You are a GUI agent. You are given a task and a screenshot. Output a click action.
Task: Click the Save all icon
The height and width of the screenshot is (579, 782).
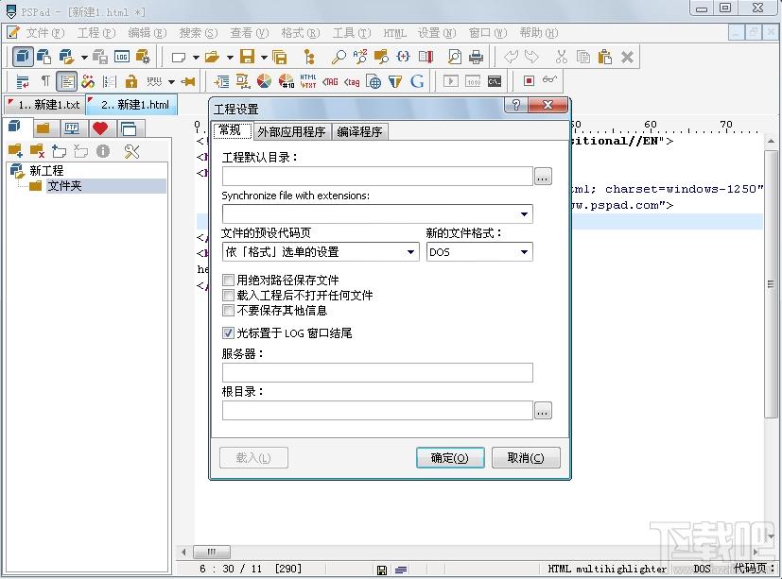point(280,57)
